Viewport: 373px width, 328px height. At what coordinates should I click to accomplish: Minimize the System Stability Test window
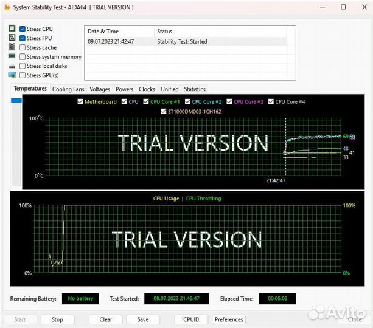(322, 7)
